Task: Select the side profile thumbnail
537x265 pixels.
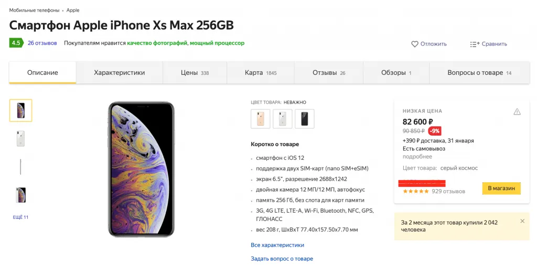Action: point(20,167)
